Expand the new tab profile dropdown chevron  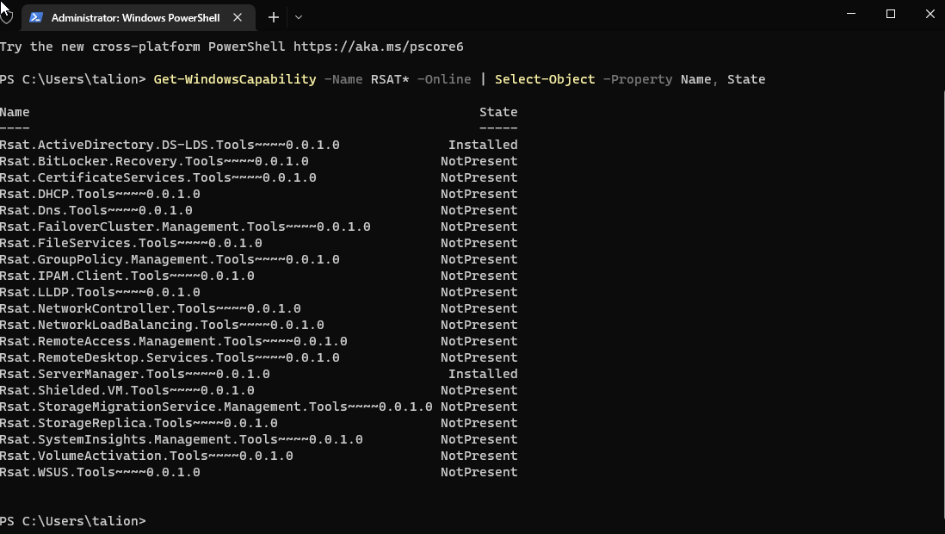tap(299, 17)
